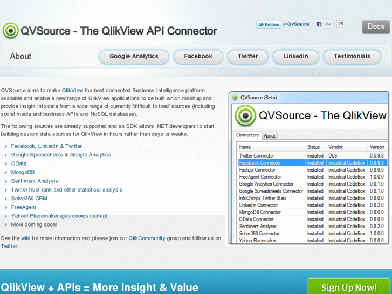This screenshot has height=294, width=392.
Task: Click the Twitter Follow button
Action: pos(269,24)
